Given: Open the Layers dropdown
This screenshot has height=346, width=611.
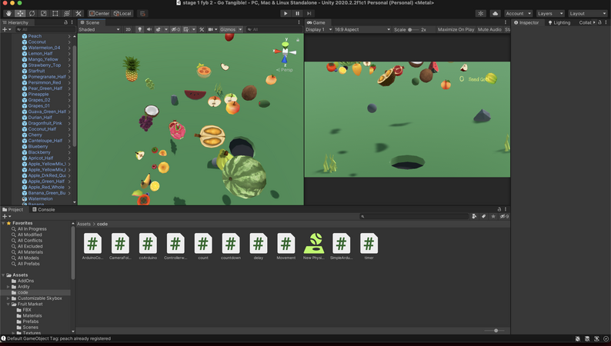Looking at the screenshot, I should [549, 13].
